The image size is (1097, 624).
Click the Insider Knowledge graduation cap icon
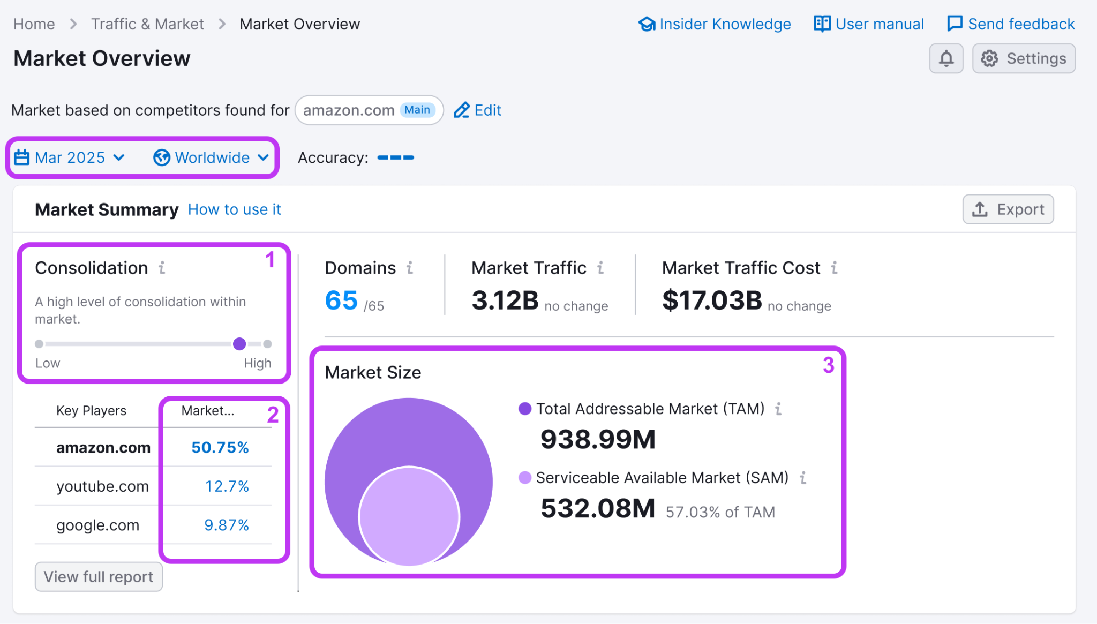[647, 24]
